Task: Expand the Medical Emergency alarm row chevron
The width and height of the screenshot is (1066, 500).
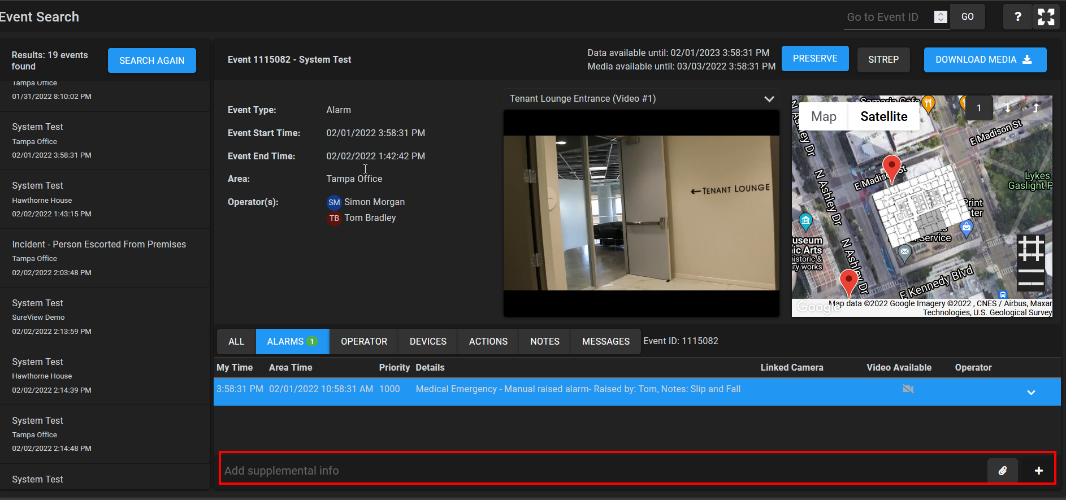Action: click(x=1031, y=392)
